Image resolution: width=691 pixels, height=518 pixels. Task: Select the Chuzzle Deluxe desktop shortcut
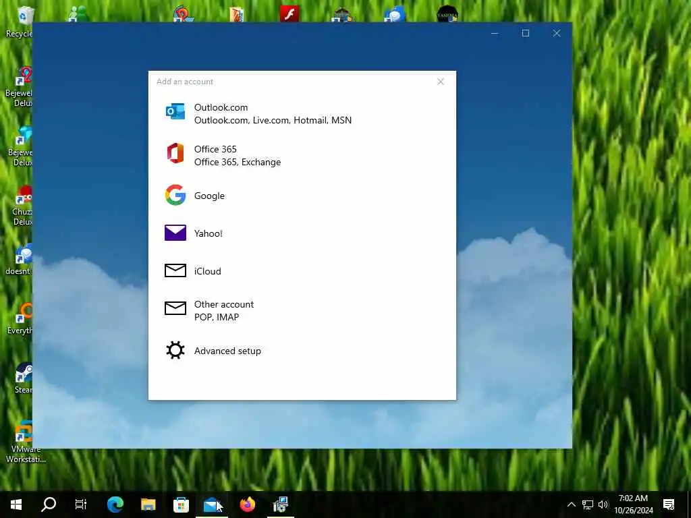click(21, 206)
